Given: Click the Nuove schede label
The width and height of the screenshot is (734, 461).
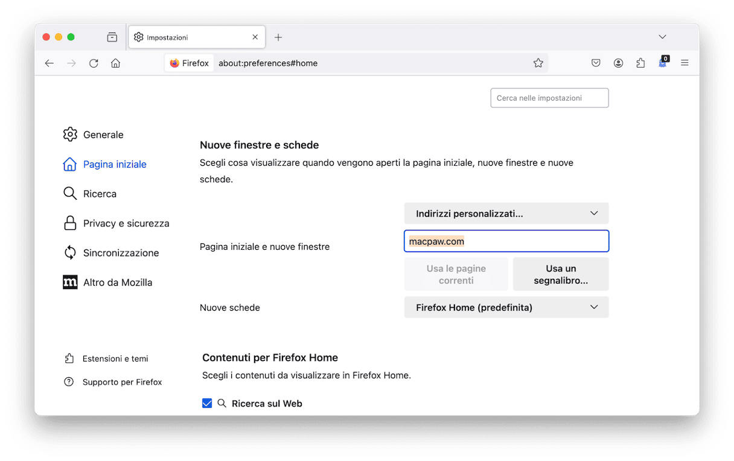Looking at the screenshot, I should pyautogui.click(x=230, y=308).
